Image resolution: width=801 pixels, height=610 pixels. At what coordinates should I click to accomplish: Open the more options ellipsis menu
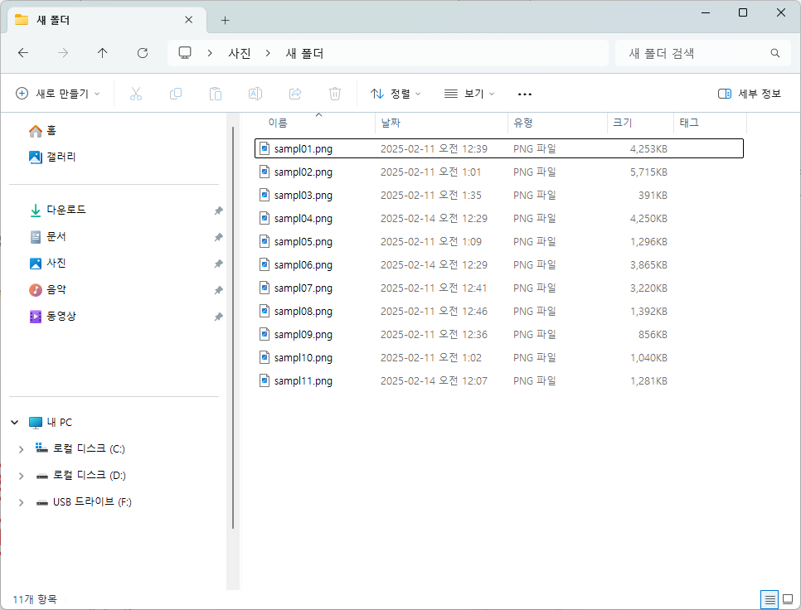point(525,94)
